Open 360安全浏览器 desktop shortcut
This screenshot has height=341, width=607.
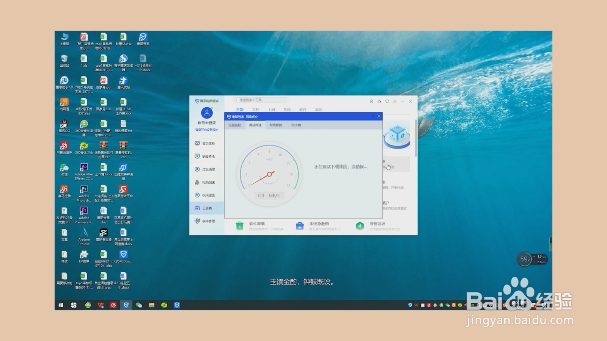(x=84, y=128)
